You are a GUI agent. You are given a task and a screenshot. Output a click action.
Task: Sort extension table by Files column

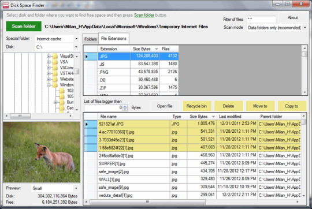coord(169,48)
